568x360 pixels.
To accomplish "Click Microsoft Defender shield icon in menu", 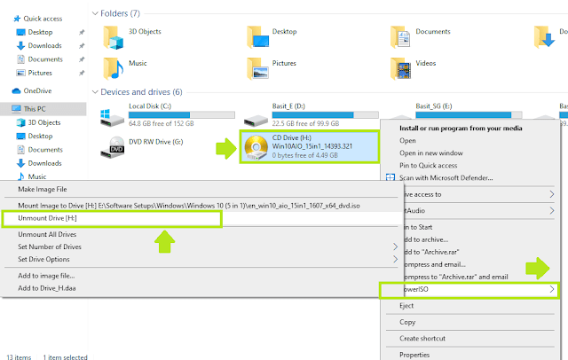I will click(x=390, y=177).
